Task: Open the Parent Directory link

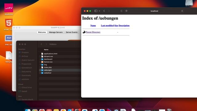Action: tap(93, 32)
